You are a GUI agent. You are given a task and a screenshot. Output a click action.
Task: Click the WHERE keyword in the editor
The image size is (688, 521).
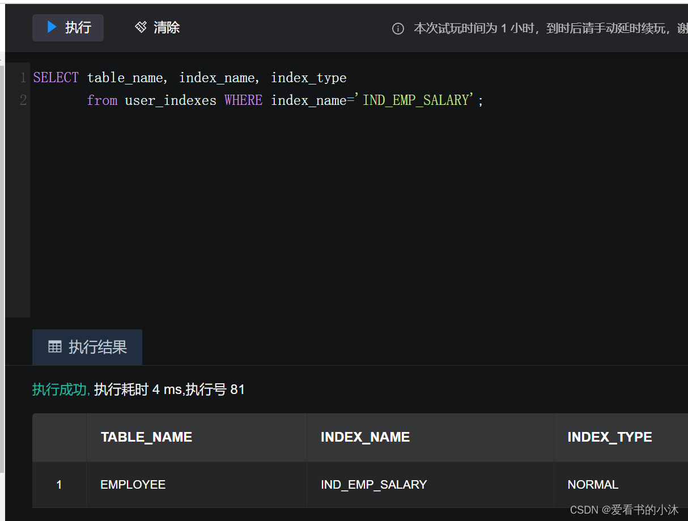(x=244, y=100)
